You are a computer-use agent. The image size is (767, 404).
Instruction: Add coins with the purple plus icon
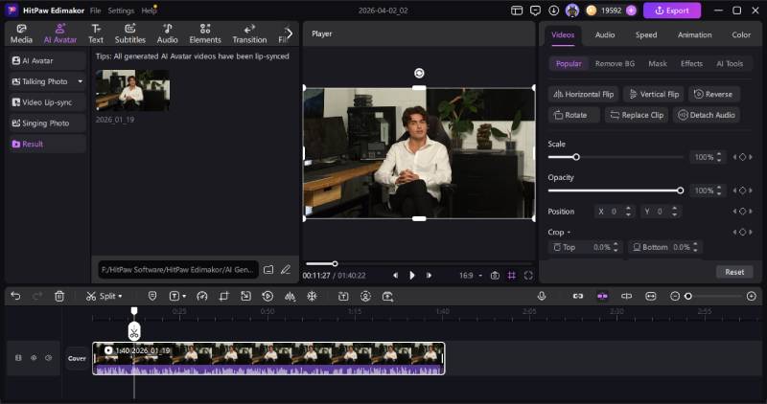point(631,11)
